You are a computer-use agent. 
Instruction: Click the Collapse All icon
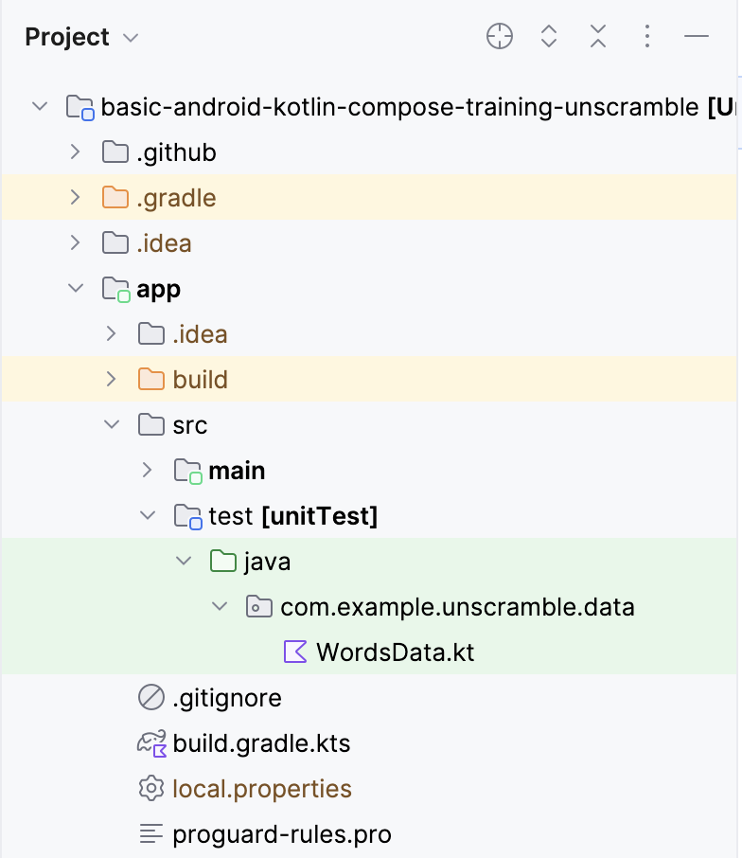click(598, 36)
